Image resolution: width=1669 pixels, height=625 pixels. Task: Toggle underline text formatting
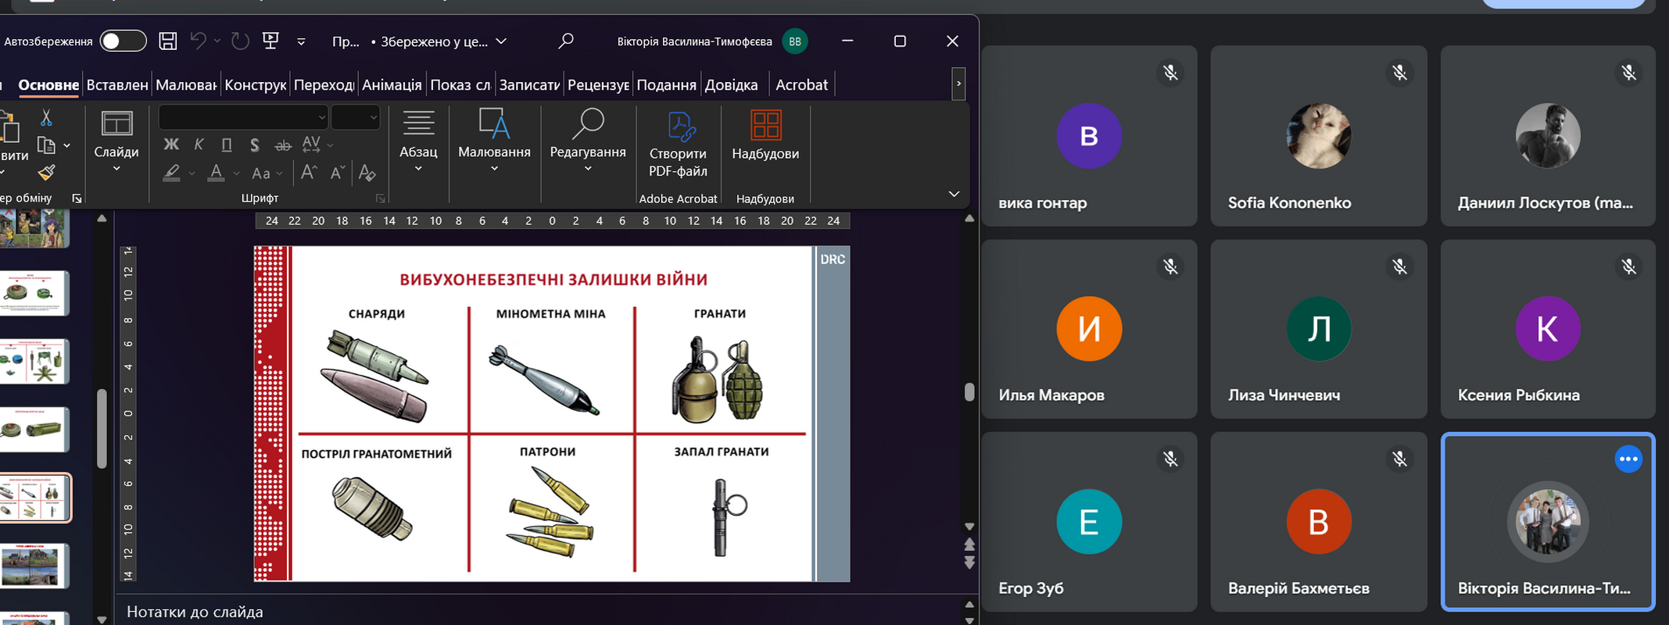(227, 145)
